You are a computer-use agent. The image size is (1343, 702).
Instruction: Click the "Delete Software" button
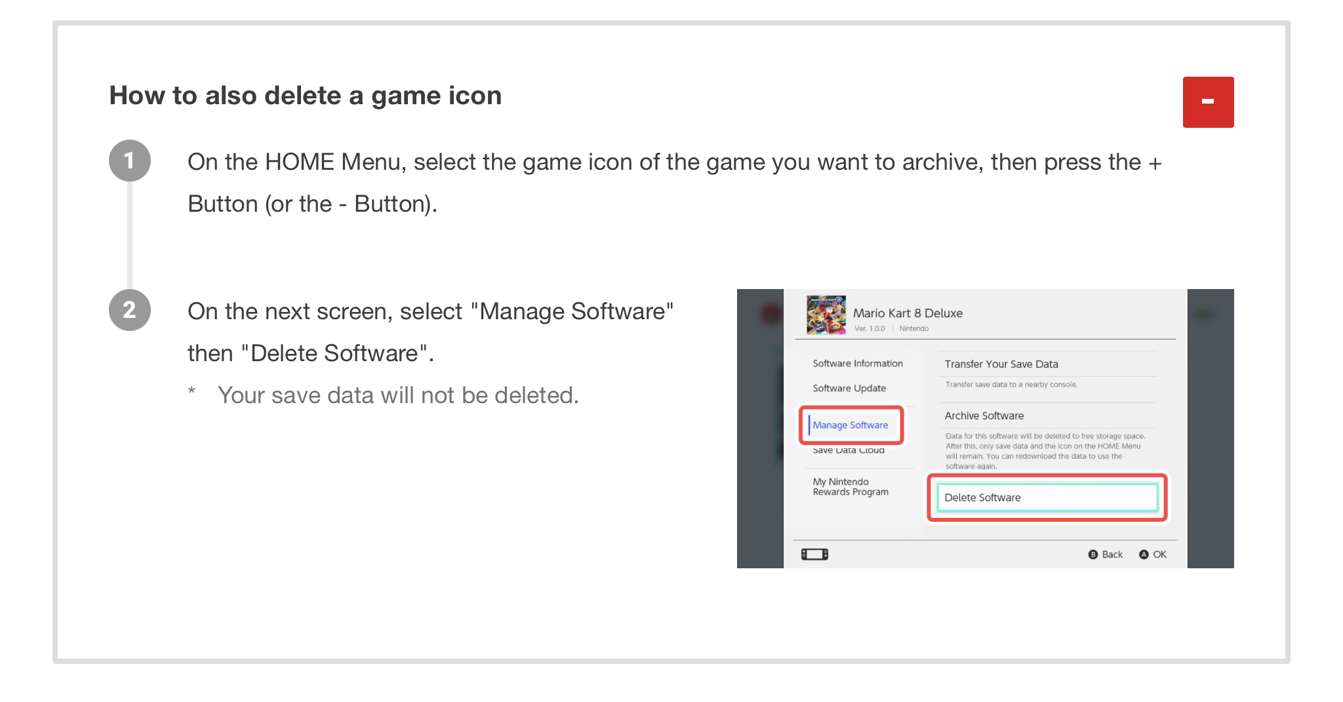pyautogui.click(x=1047, y=497)
